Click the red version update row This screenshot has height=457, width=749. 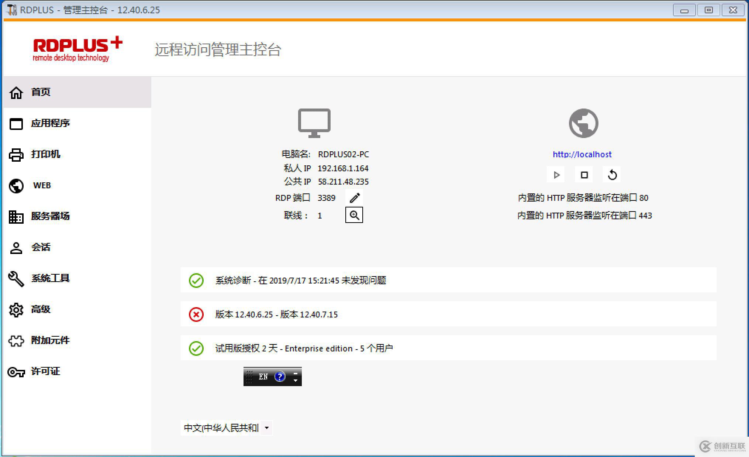pyautogui.click(x=276, y=315)
